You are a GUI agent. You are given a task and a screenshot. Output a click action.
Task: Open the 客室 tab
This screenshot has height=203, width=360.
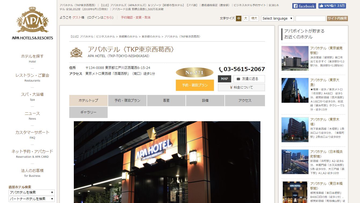(x=166, y=101)
